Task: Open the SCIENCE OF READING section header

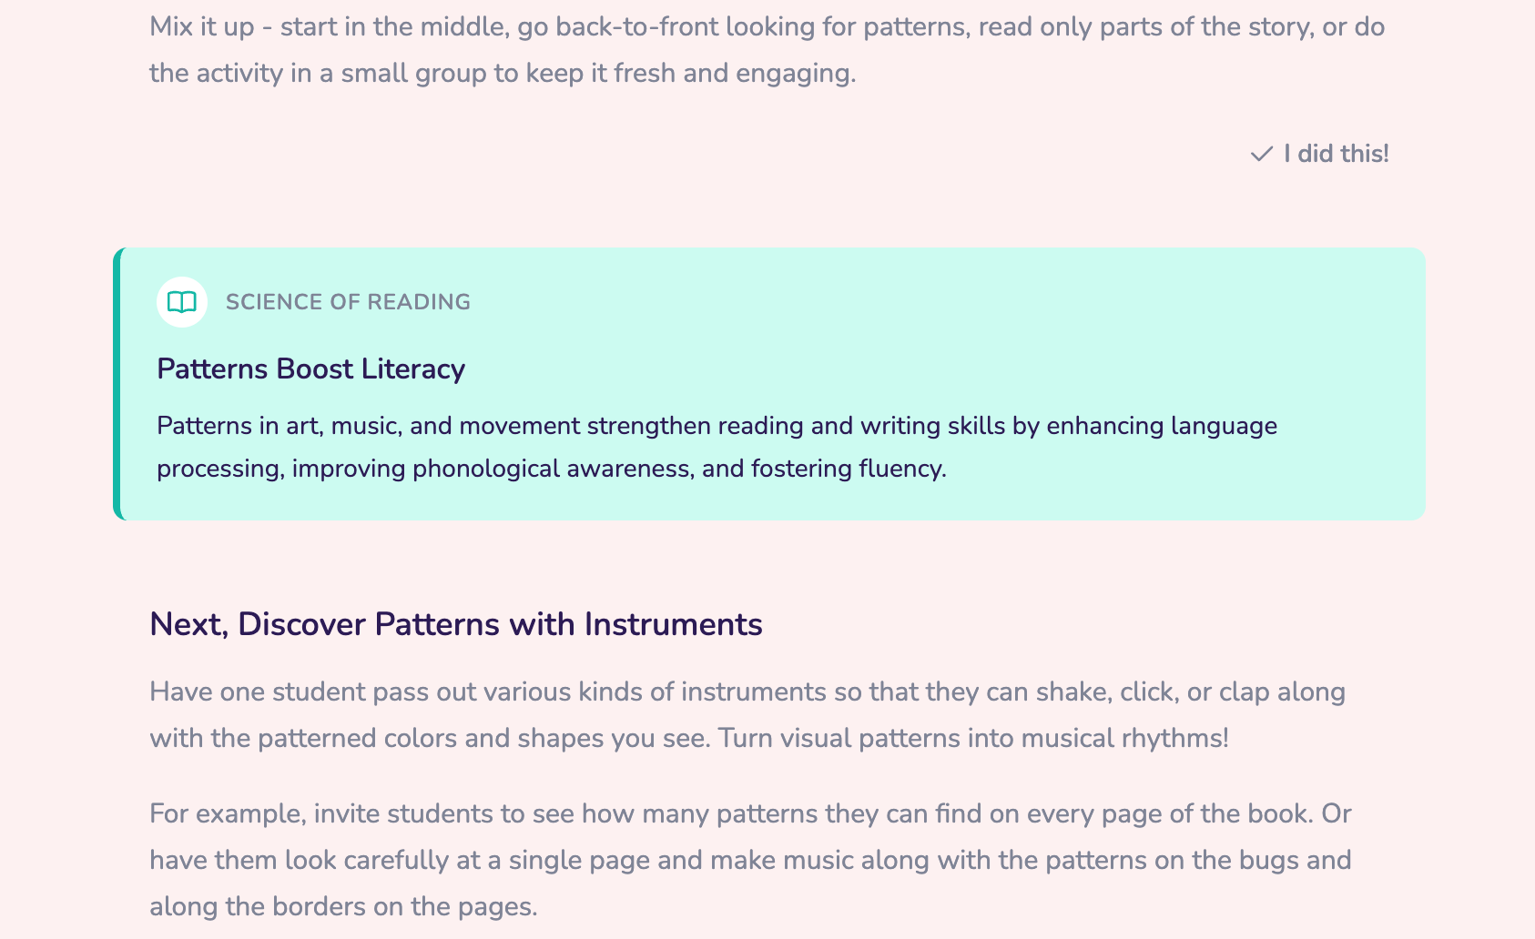Action: click(349, 302)
